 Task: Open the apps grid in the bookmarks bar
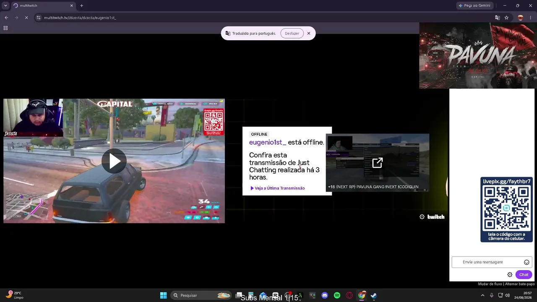(x=5, y=28)
